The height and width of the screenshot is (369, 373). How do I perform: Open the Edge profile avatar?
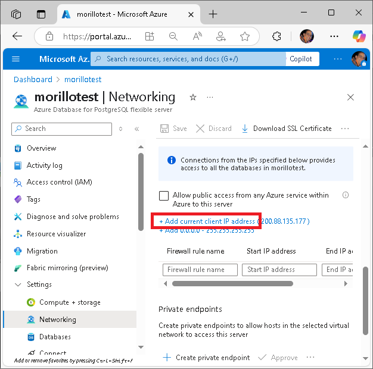click(307, 36)
